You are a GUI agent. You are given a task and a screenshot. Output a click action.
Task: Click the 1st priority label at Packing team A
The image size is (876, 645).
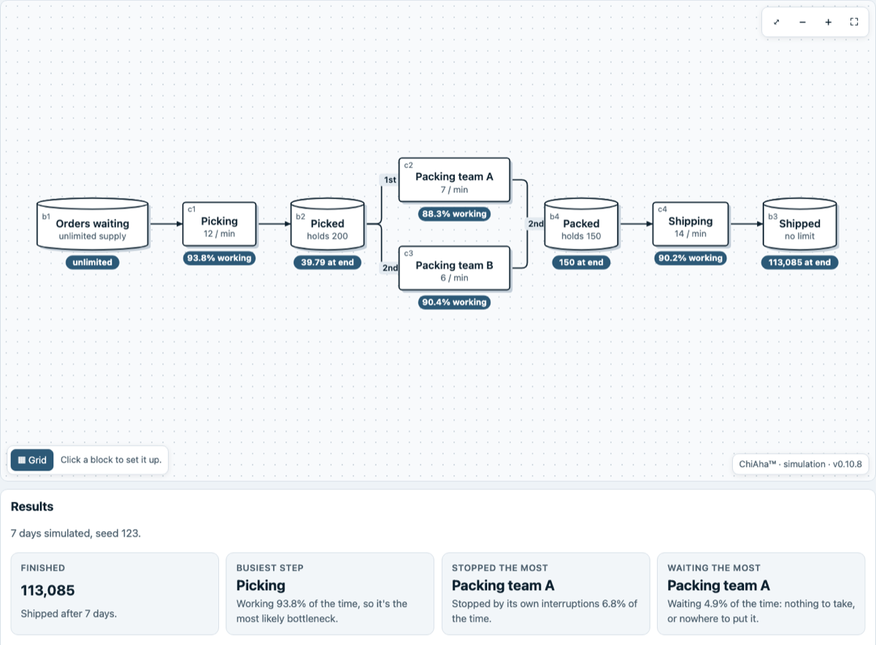[x=390, y=179]
